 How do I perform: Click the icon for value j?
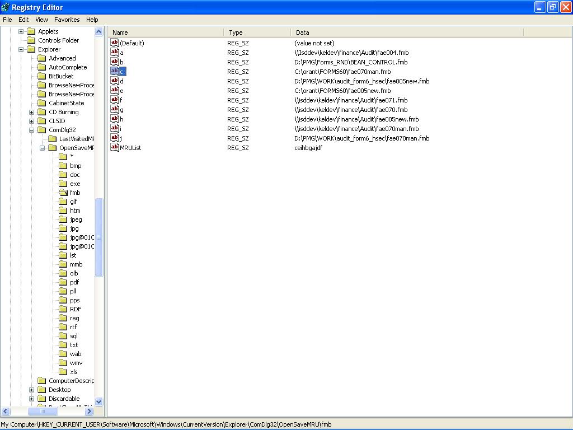click(x=115, y=138)
